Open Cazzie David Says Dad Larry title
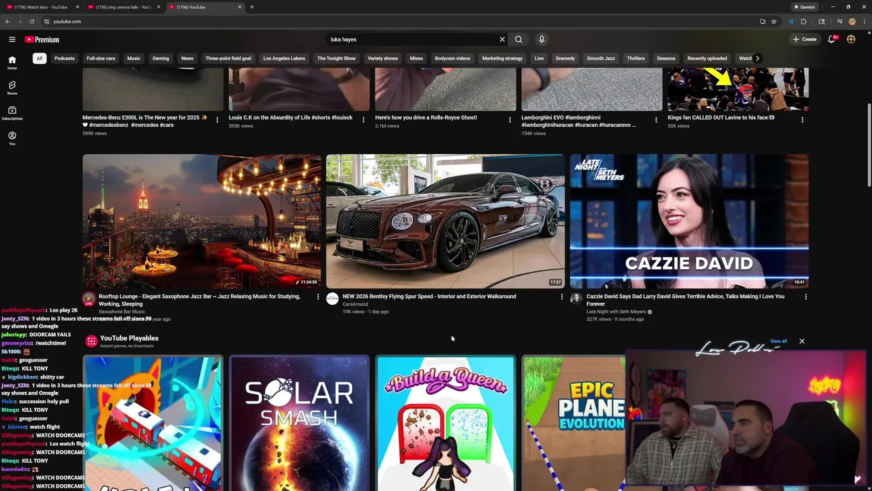This screenshot has width=872, height=491. click(x=685, y=300)
